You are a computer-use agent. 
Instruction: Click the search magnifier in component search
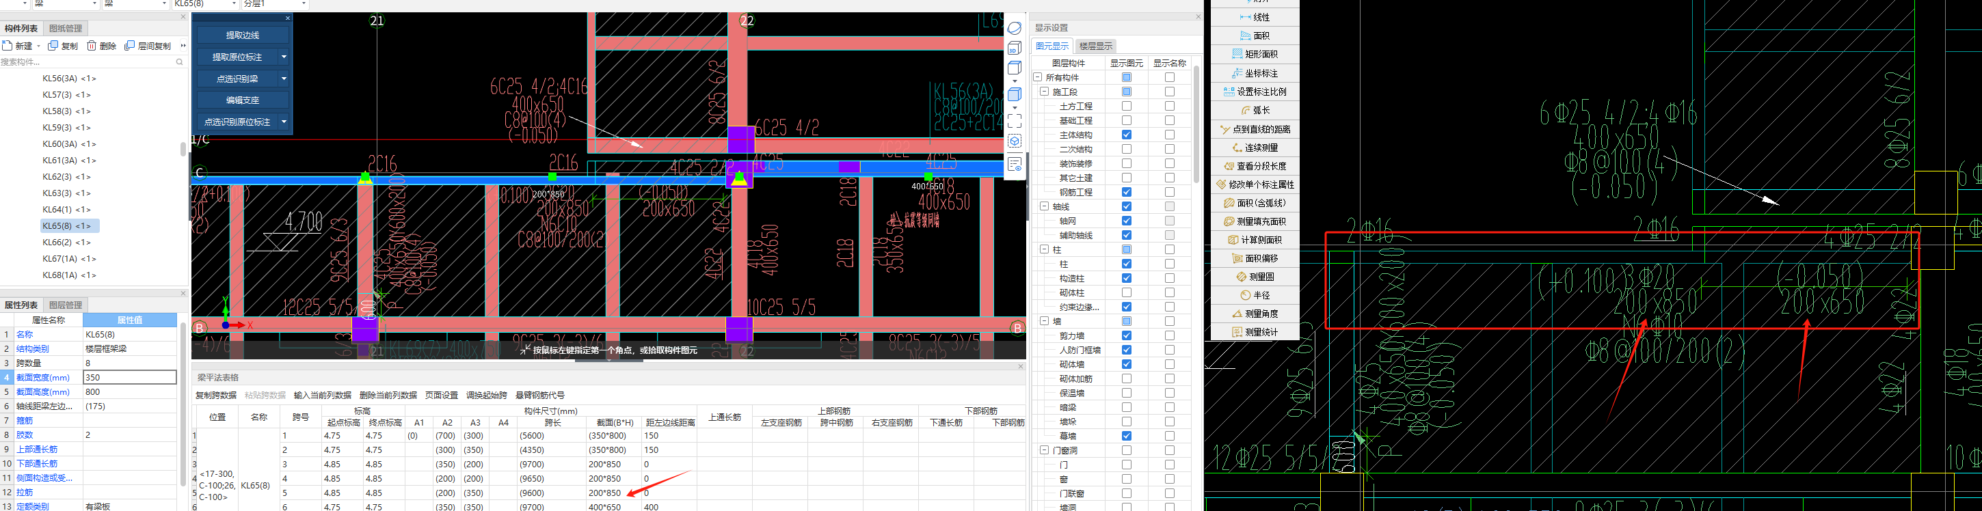(179, 62)
